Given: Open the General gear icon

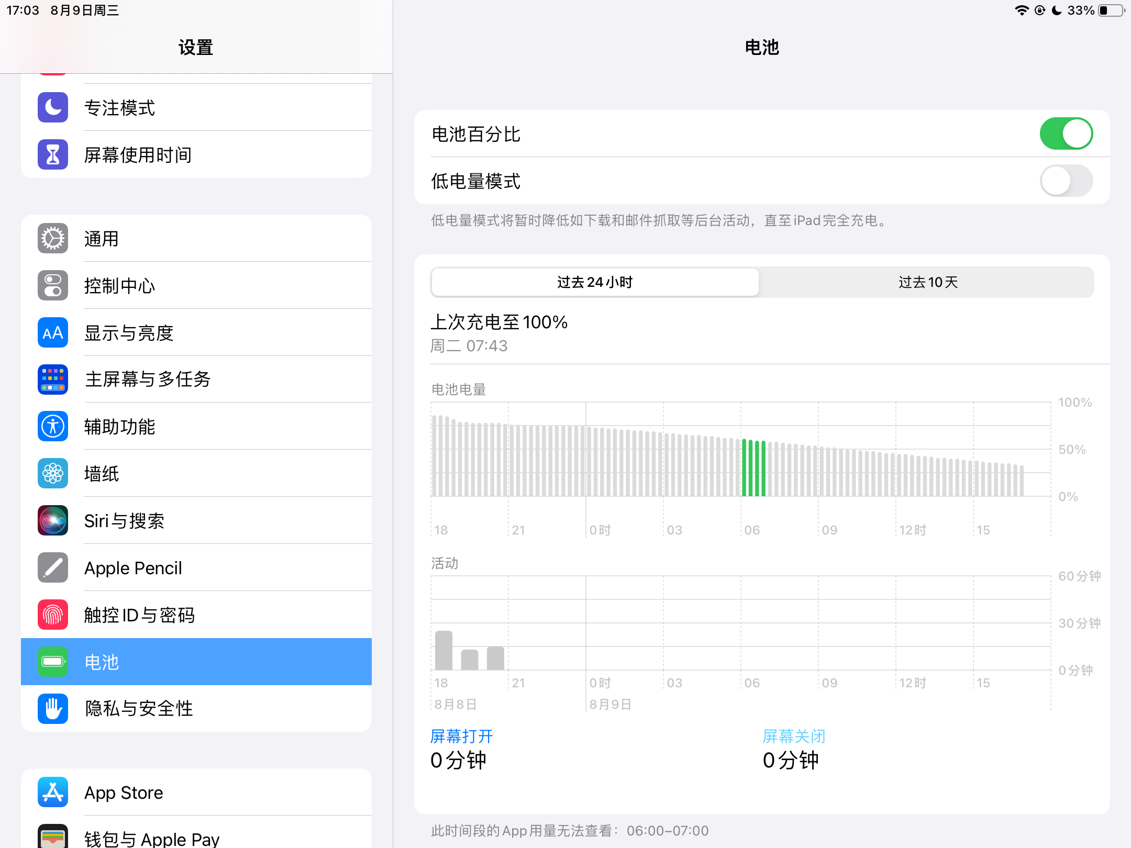Looking at the screenshot, I should (x=53, y=239).
